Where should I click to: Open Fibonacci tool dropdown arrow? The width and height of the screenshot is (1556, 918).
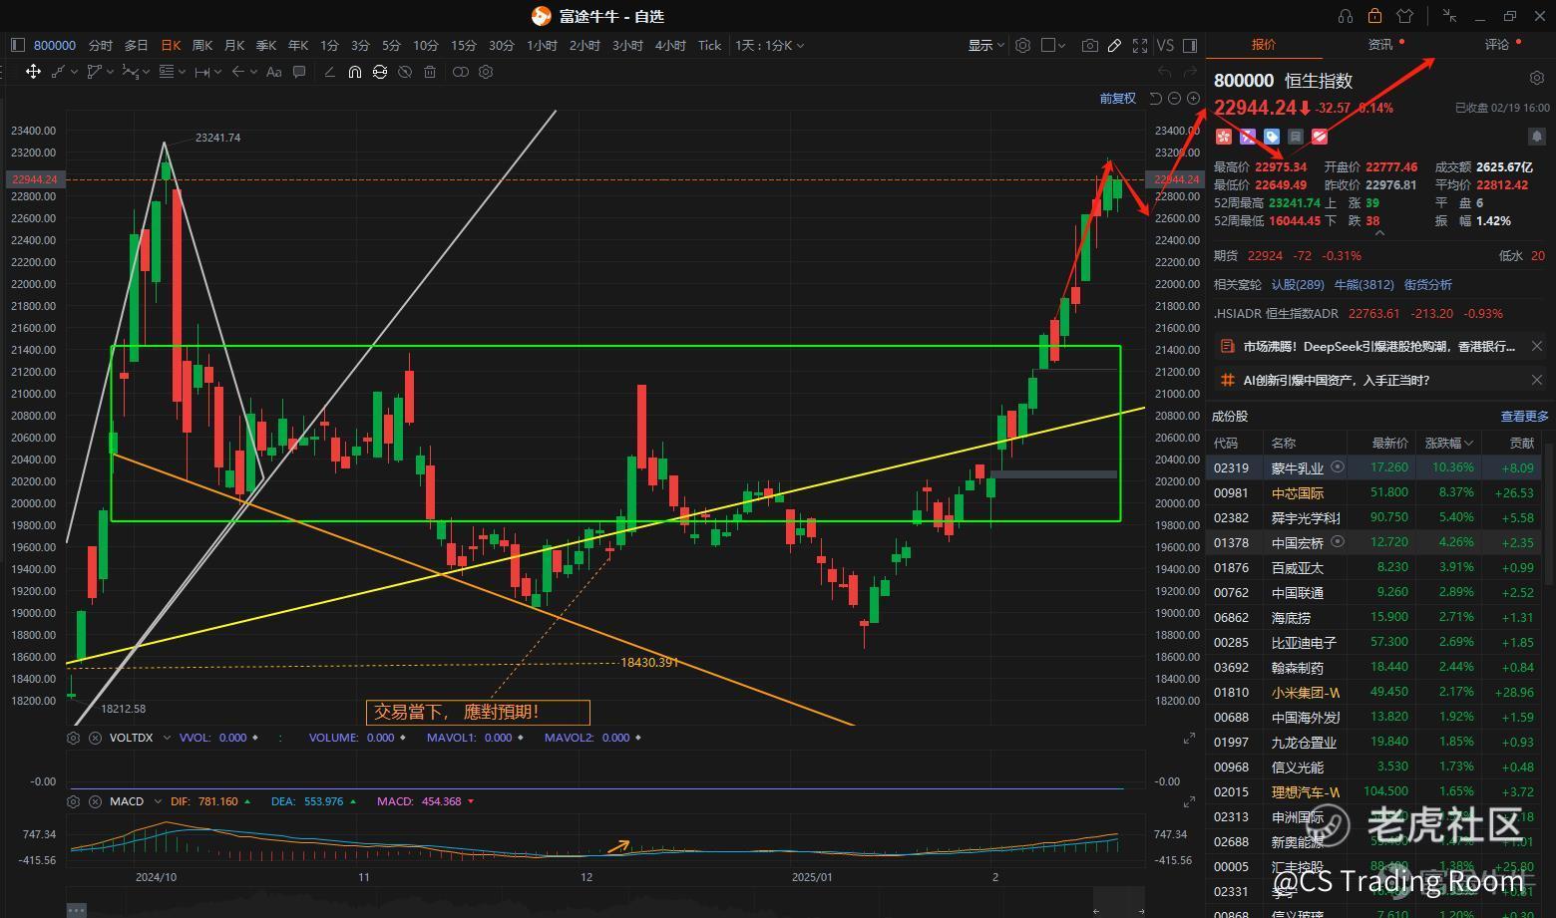(184, 72)
